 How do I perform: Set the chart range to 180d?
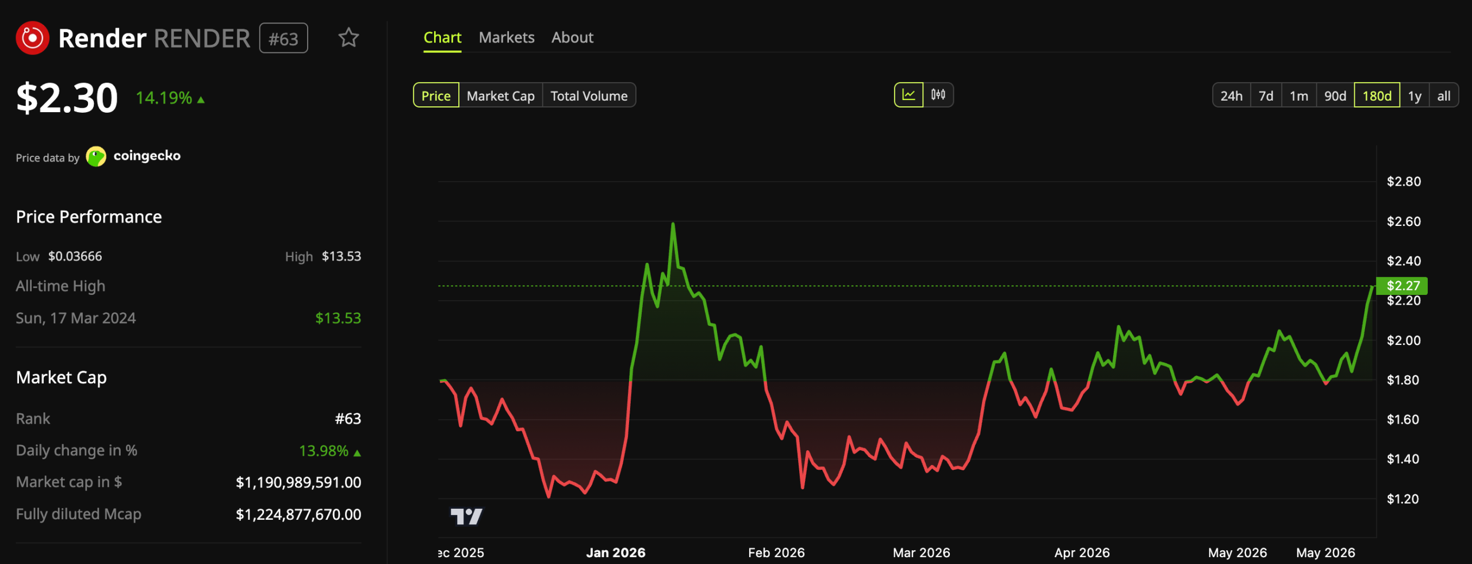pos(1377,95)
